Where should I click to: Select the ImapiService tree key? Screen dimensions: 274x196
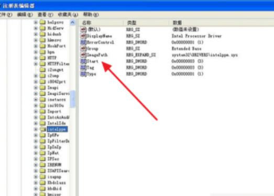[x=58, y=94]
